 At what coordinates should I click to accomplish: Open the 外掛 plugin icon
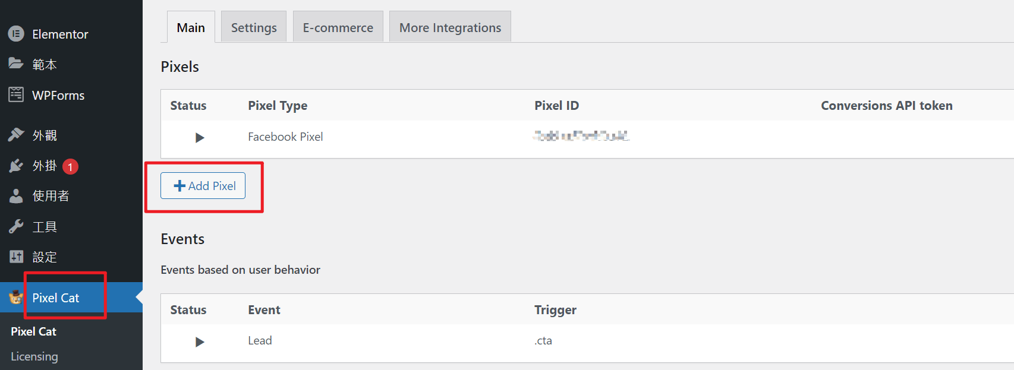[16, 166]
